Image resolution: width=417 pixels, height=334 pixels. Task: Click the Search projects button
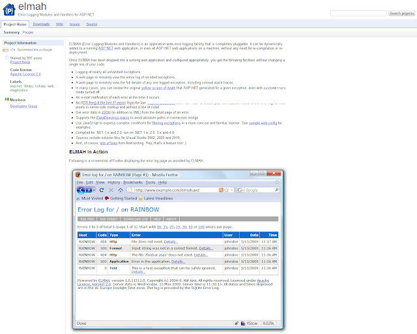tap(401, 13)
